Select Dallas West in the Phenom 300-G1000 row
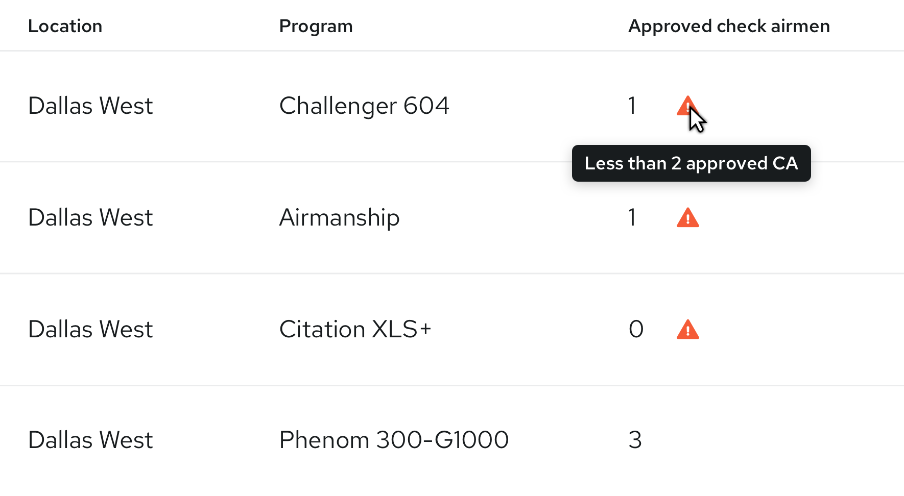The width and height of the screenshot is (904, 496). [90, 440]
